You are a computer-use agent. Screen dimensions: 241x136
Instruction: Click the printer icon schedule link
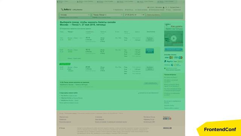tap(148, 93)
